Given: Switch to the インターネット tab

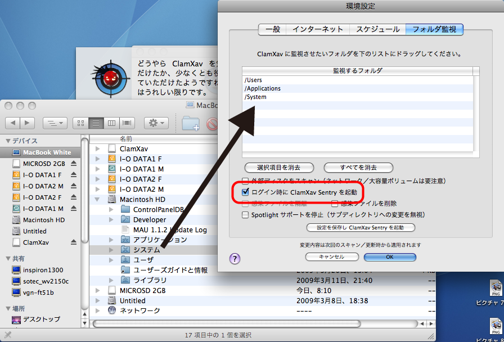Looking at the screenshot, I should pyautogui.click(x=318, y=30).
